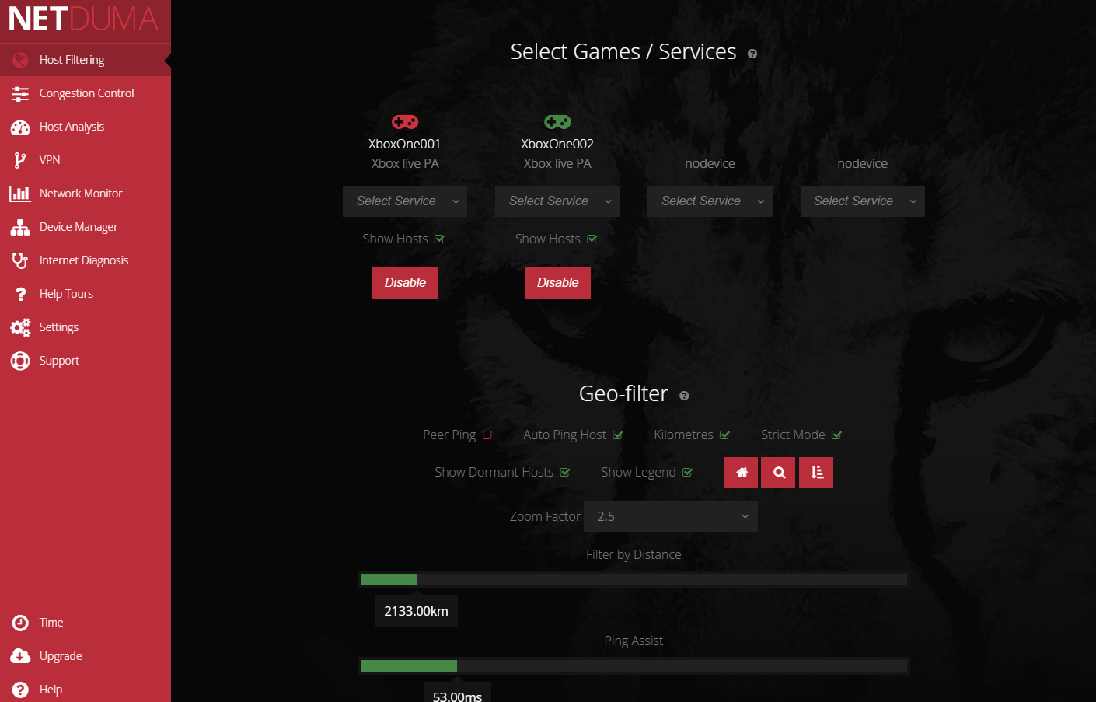
Task: Toggle the Auto Ping Host checkbox
Action: coord(618,435)
